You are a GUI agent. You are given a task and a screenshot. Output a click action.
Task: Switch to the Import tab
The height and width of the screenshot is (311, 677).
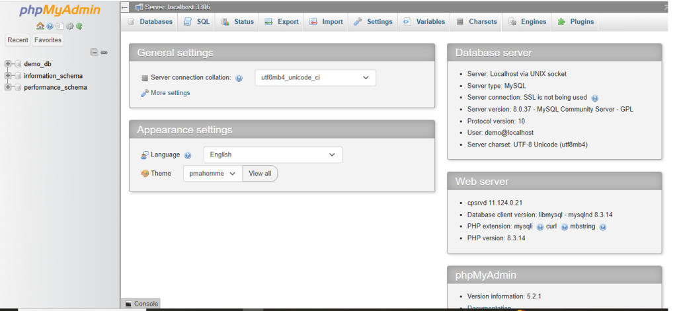326,22
